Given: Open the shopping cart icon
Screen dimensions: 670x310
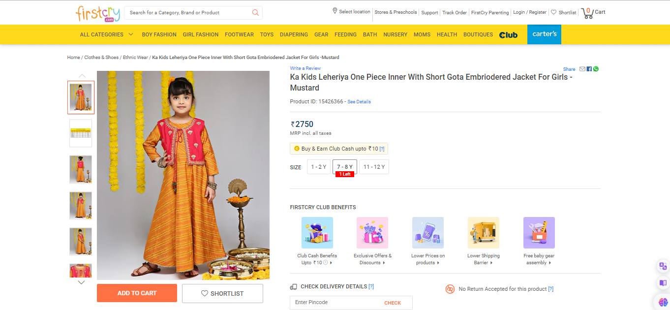Looking at the screenshot, I should 587,13.
